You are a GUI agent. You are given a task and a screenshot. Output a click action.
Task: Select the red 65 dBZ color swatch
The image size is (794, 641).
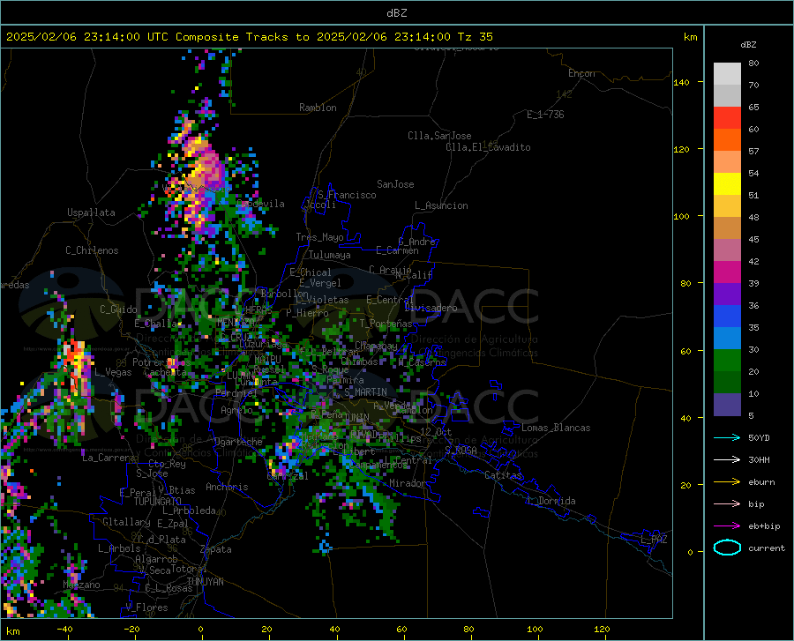[727, 118]
